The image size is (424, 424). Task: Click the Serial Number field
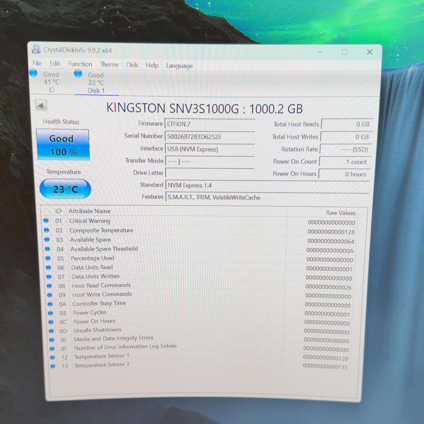point(210,137)
